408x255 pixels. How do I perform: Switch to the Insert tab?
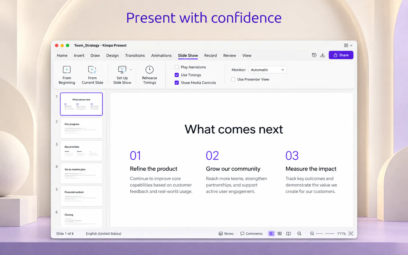79,55
